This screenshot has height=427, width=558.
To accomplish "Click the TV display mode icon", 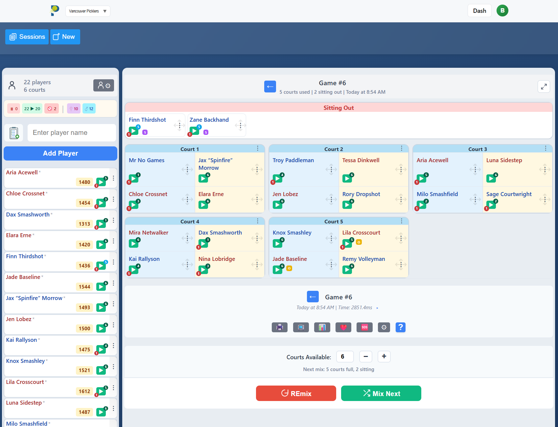I will click(301, 327).
